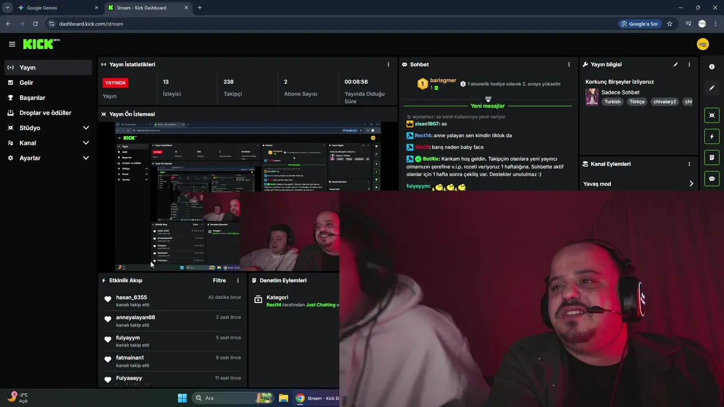
Task: Click the verified badge beside BotRix
Action: click(418, 159)
